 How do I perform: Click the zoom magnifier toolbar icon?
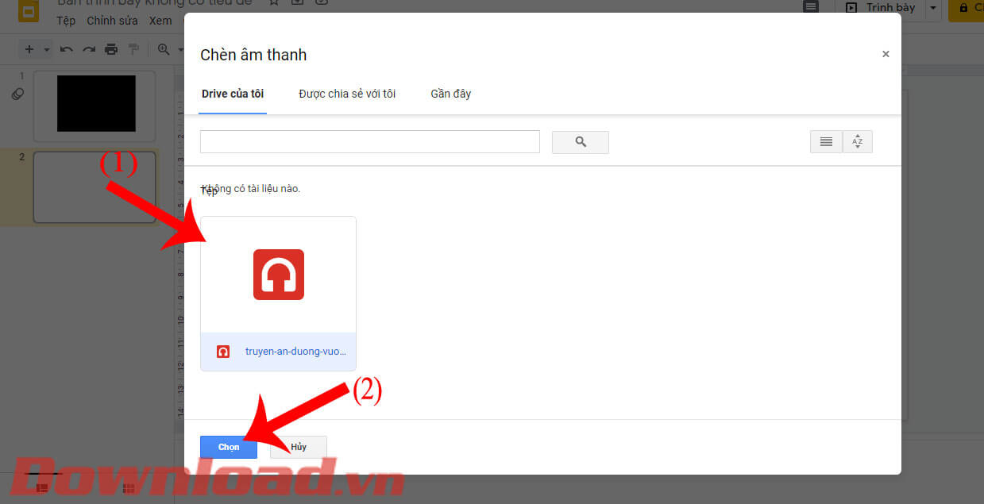click(164, 49)
